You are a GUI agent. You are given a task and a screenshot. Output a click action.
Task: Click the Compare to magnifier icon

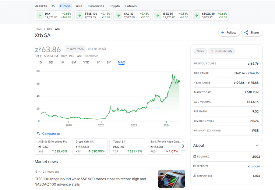tap(38, 134)
